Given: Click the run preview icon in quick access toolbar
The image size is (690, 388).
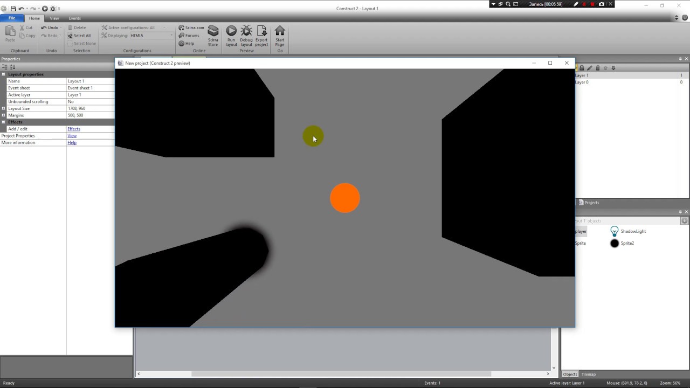Looking at the screenshot, I should pos(45,9).
